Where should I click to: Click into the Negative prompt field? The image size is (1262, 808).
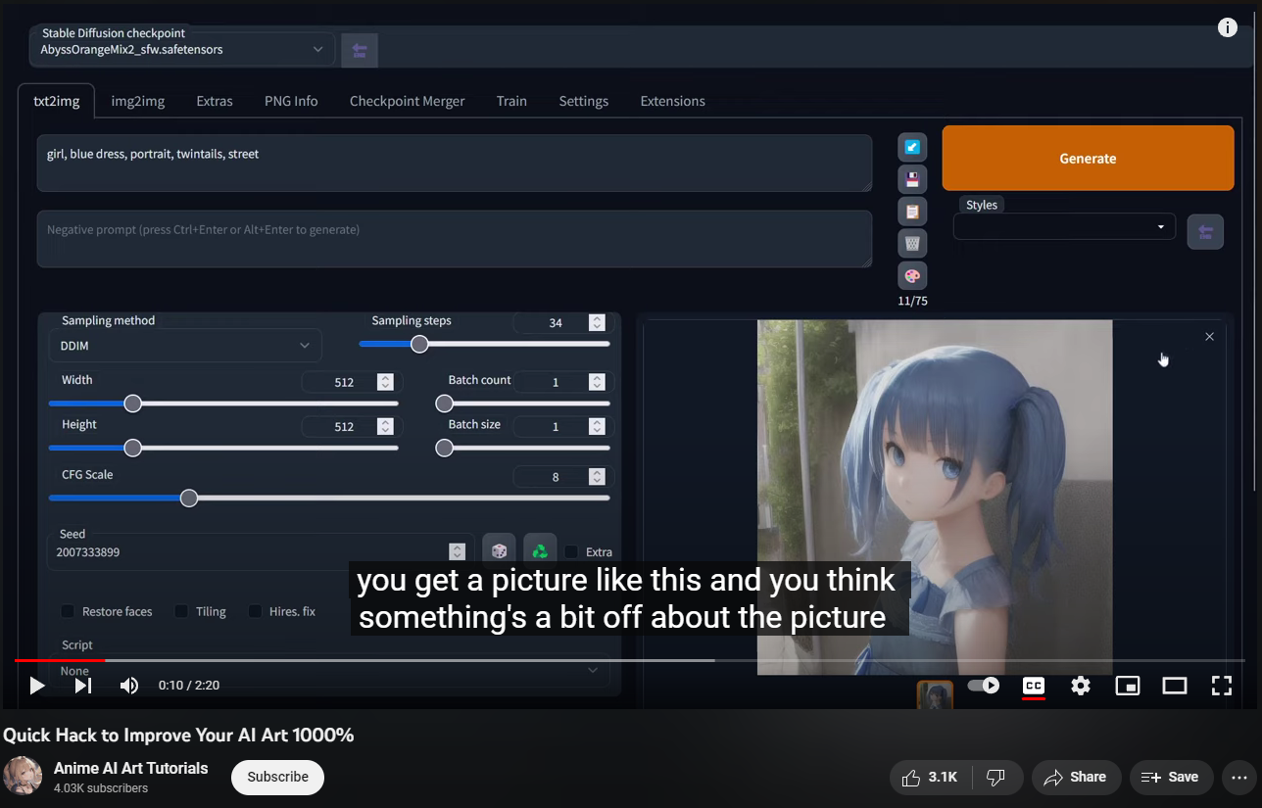pyautogui.click(x=454, y=238)
